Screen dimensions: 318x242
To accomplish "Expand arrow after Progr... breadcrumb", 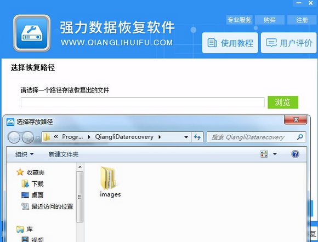I will pyautogui.click(x=89, y=137).
